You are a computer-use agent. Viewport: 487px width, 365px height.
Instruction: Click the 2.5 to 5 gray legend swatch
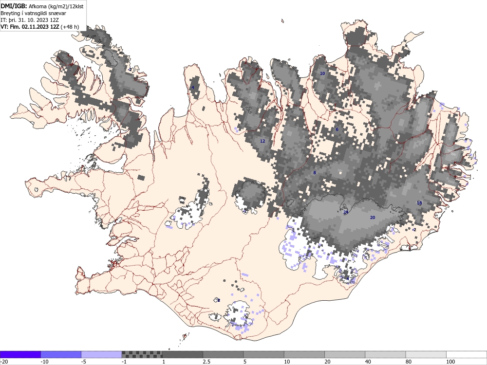tap(223, 354)
